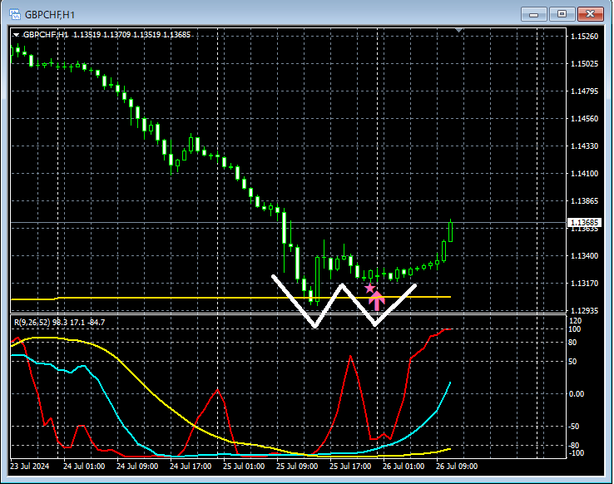Click the 1.15260 price scale label

pos(584,37)
